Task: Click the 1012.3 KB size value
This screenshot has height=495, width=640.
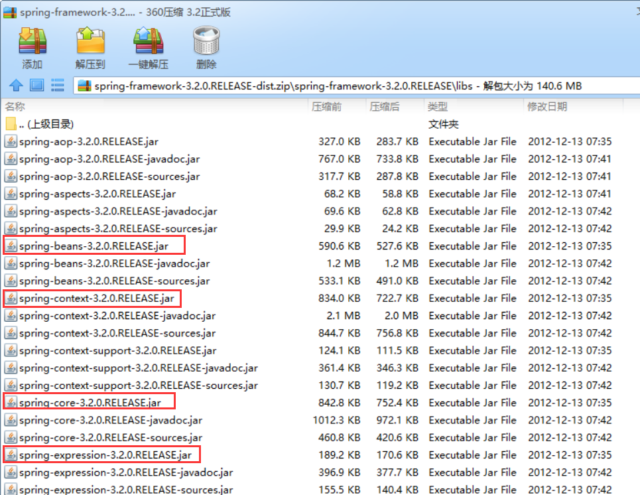Action: point(337,420)
